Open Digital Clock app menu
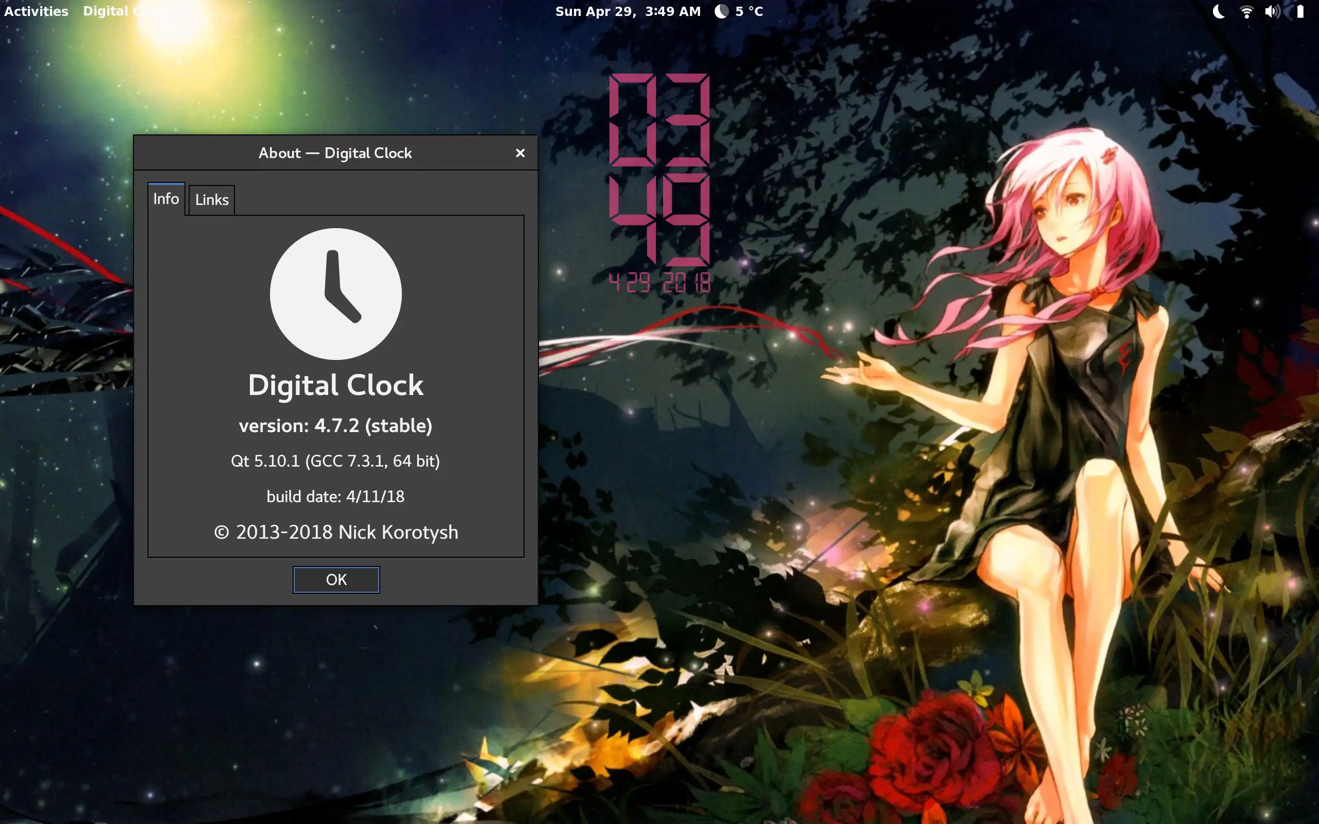The width and height of the screenshot is (1319, 824). point(124,10)
